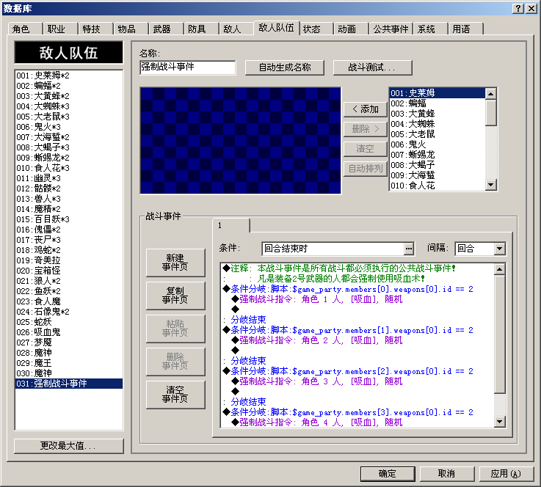Screen dimensions: 541x487
Task: Select troop 023:食人魔
Action: point(69,301)
